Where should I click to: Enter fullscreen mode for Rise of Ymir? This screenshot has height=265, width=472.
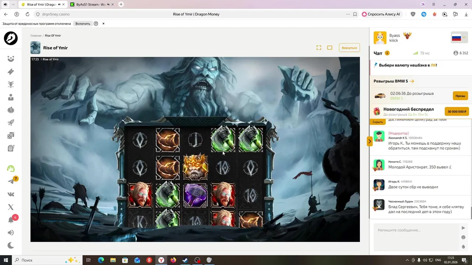coord(319,47)
